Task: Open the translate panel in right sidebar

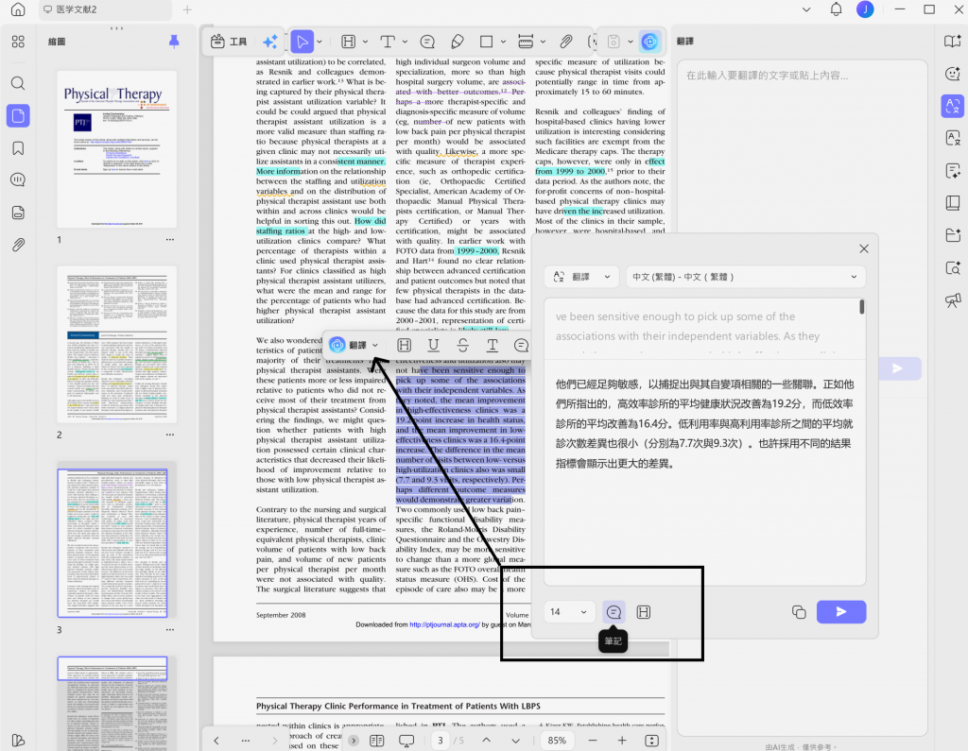Action: [x=953, y=106]
